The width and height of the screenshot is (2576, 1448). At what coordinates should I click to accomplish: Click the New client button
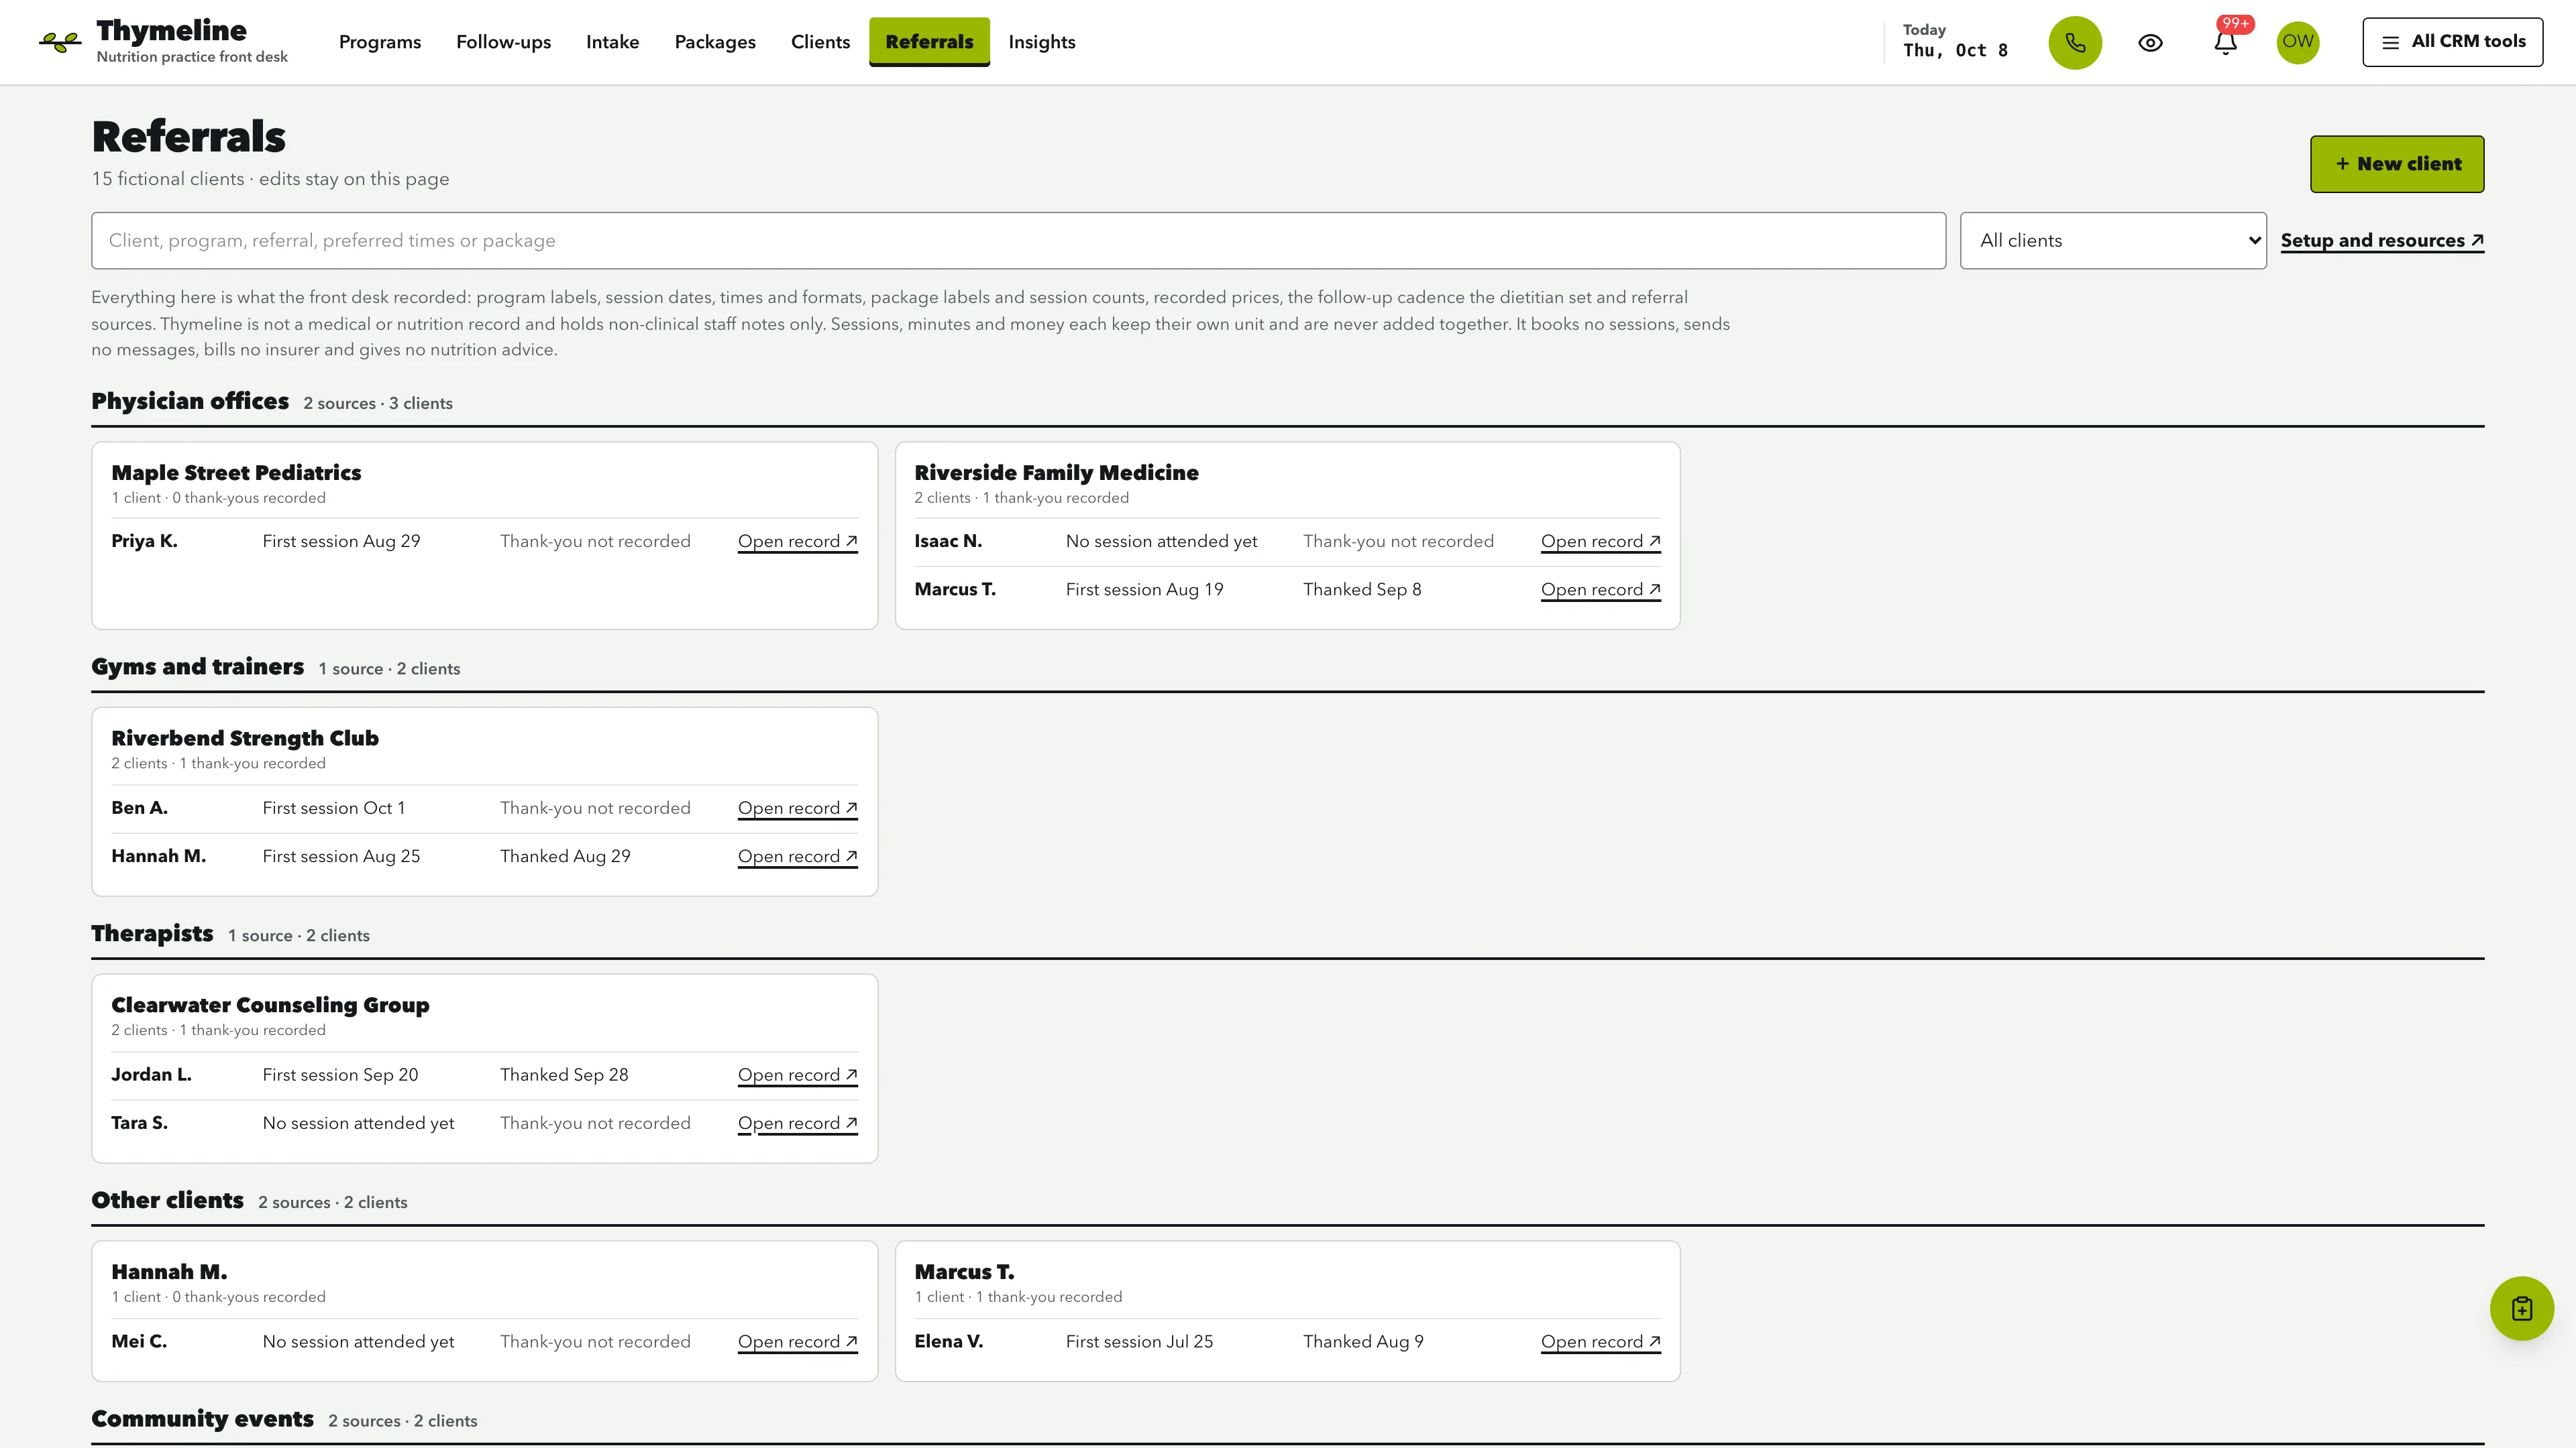coord(2397,164)
